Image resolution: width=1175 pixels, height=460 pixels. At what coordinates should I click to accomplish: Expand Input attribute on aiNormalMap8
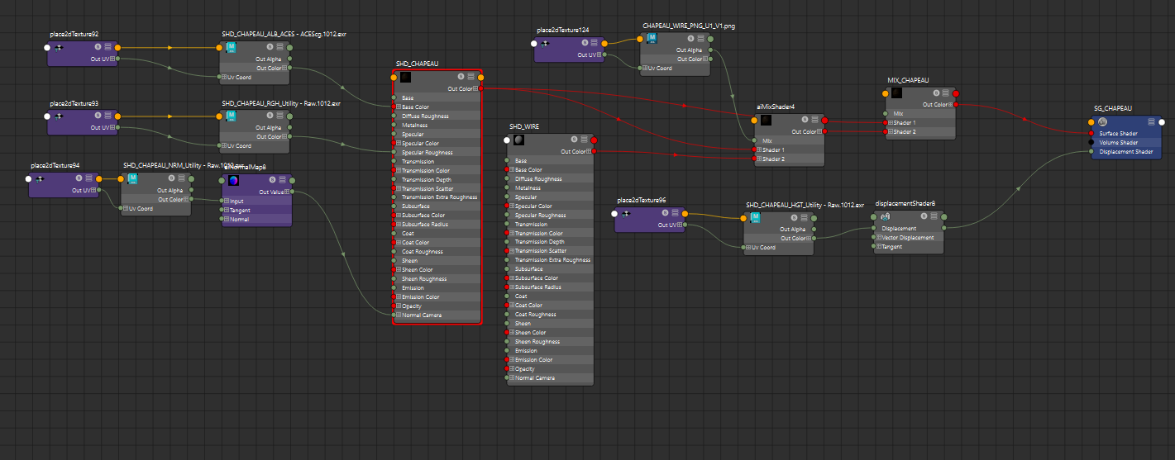[x=227, y=201]
